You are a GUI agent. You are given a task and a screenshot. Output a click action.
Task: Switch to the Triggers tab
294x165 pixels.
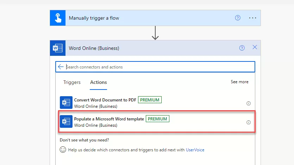(x=72, y=82)
